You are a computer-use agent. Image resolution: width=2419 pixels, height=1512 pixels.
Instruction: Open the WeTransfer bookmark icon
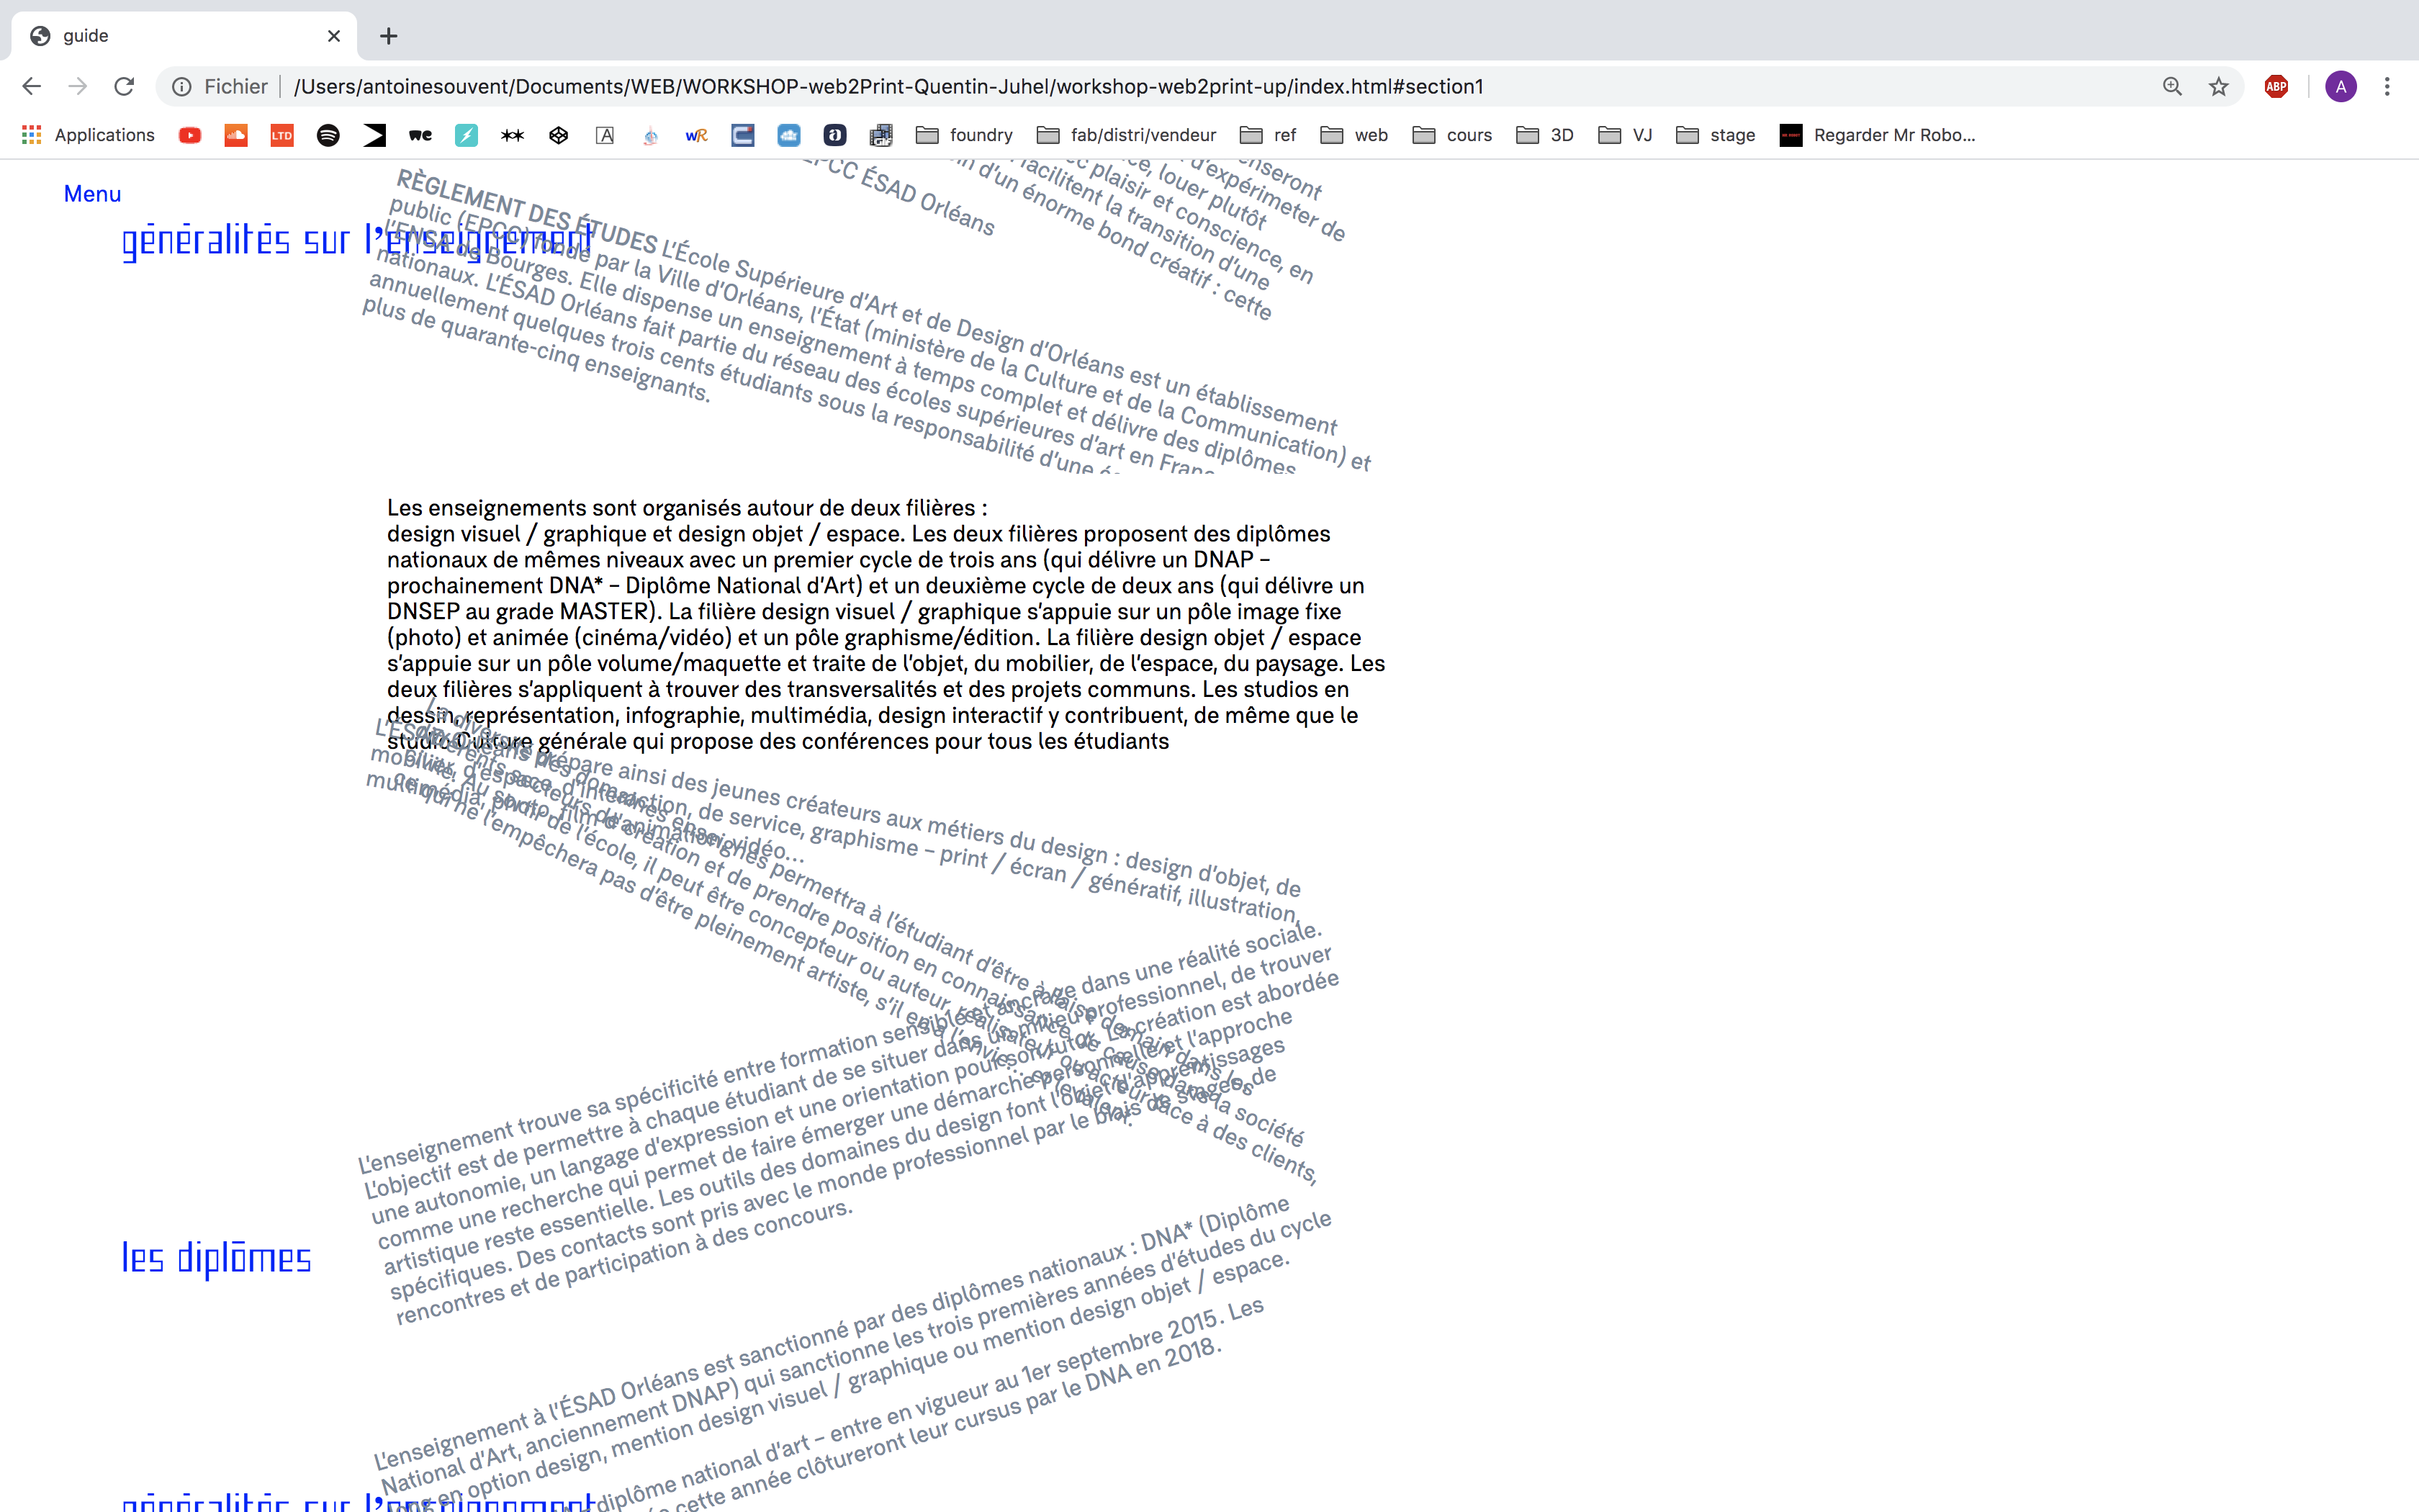(420, 135)
